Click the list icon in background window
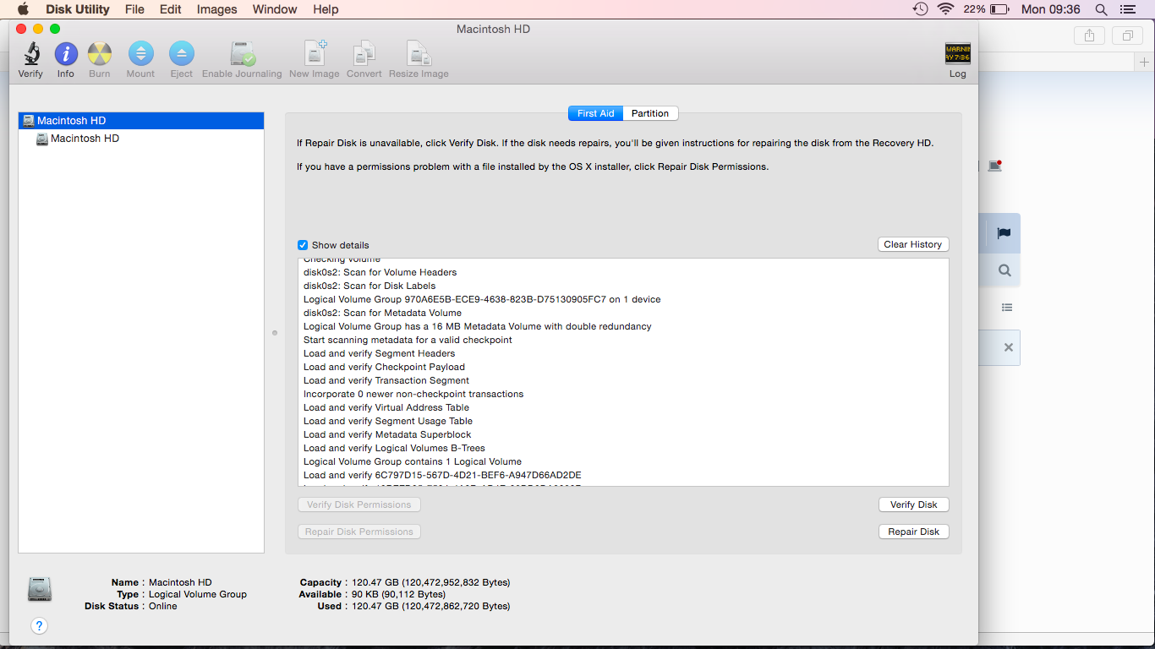 tap(1007, 308)
